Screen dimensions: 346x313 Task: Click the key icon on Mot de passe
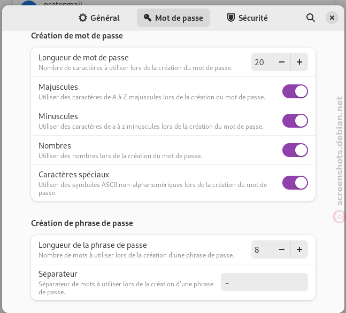(148, 18)
